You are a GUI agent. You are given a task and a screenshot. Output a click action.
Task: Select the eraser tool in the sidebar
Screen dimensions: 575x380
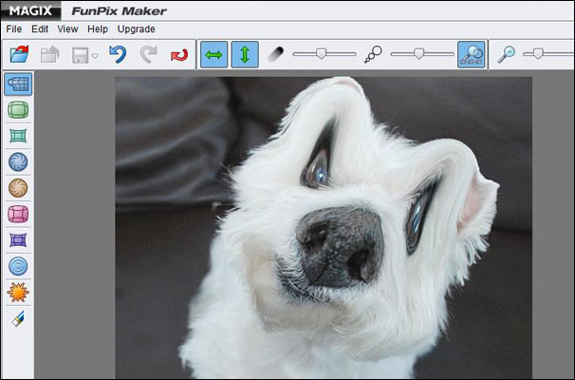coord(17,318)
